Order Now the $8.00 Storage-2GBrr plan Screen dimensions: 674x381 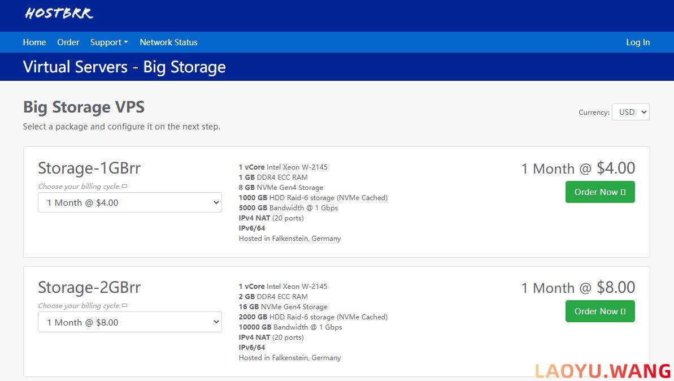600,311
